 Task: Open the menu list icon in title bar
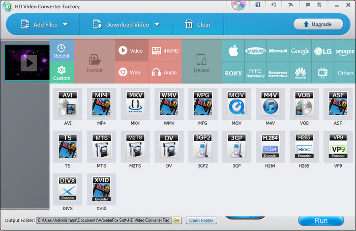click(x=319, y=5)
